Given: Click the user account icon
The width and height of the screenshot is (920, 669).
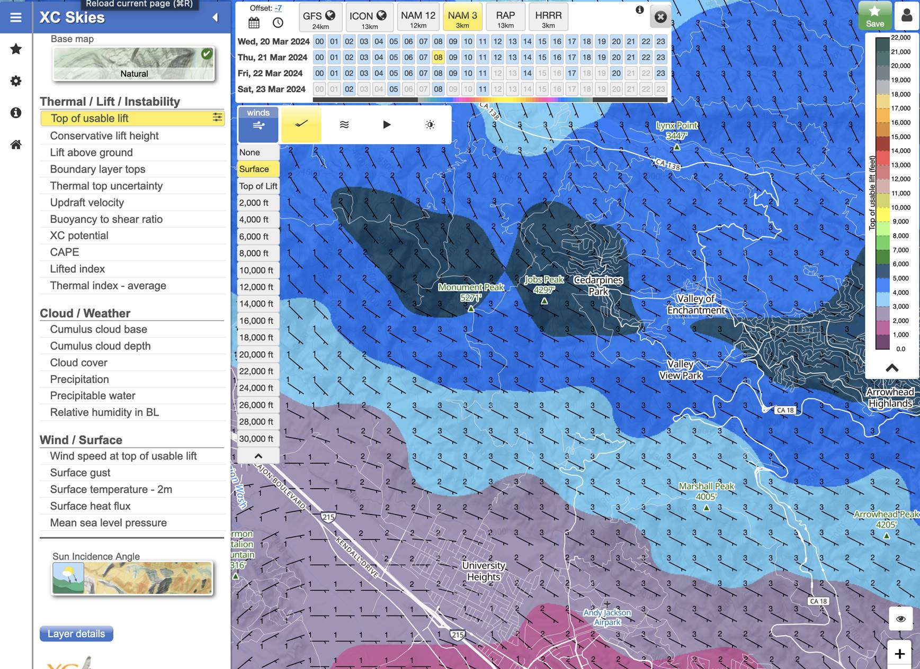Looking at the screenshot, I should coord(907,16).
